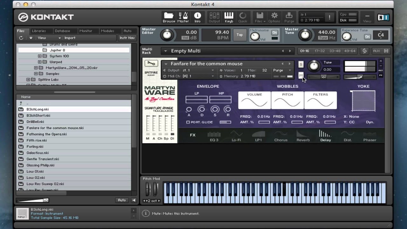Select the 17-32 rack page
This screenshot has height=229, width=407.
pos(320,51)
